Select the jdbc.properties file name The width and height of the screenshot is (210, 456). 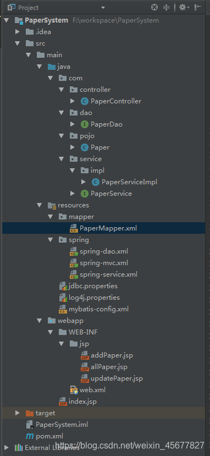tap(93, 286)
